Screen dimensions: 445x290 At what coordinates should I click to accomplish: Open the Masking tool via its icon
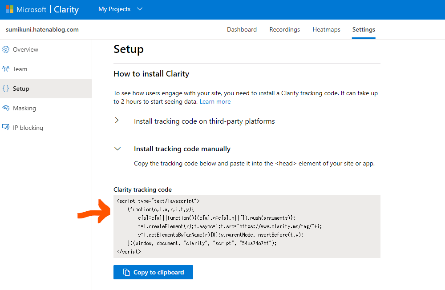click(6, 108)
